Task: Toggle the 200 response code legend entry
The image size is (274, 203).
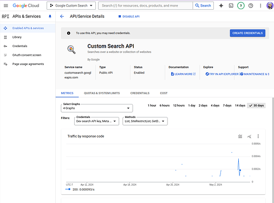Action: click(80, 189)
